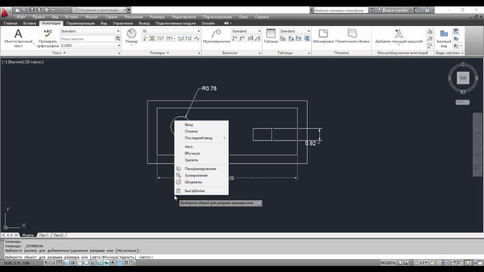Expand the Размеры panel arrow
The width and height of the screenshot is (484, 272).
pyautogui.click(x=168, y=53)
